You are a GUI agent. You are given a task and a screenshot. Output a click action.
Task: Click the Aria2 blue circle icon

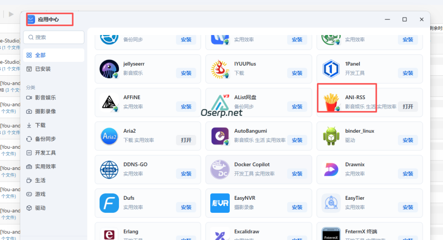pyautogui.click(x=109, y=136)
